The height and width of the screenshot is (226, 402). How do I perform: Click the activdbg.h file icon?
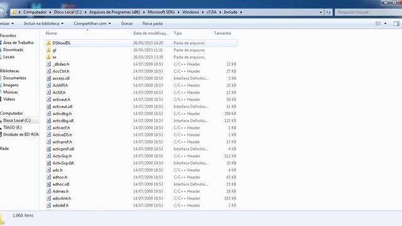(x=48, y=113)
